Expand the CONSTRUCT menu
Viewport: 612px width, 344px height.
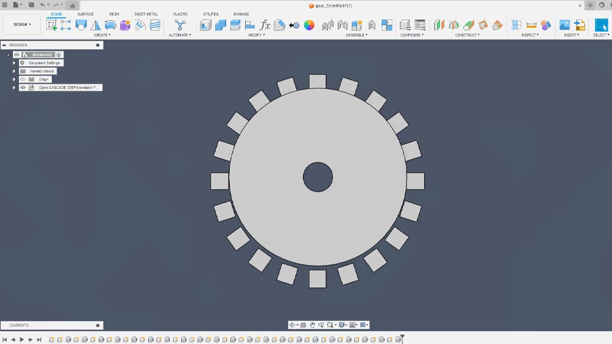pyautogui.click(x=467, y=35)
